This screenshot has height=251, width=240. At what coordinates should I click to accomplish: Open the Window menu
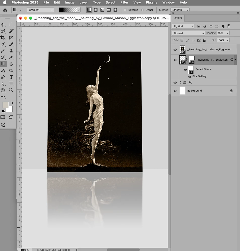[x=168, y=3]
